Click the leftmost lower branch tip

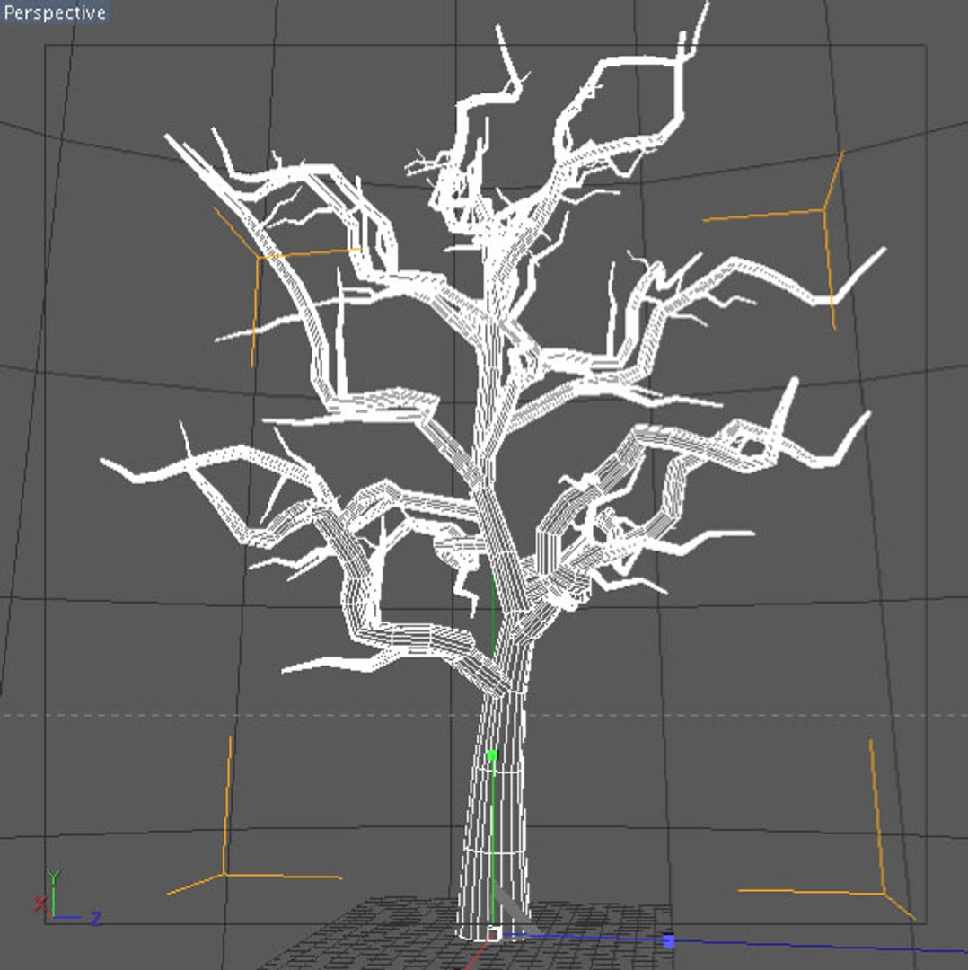(x=104, y=462)
